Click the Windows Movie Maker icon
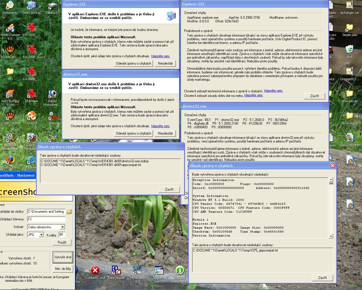The height and width of the screenshot is (290, 362). coord(10,142)
